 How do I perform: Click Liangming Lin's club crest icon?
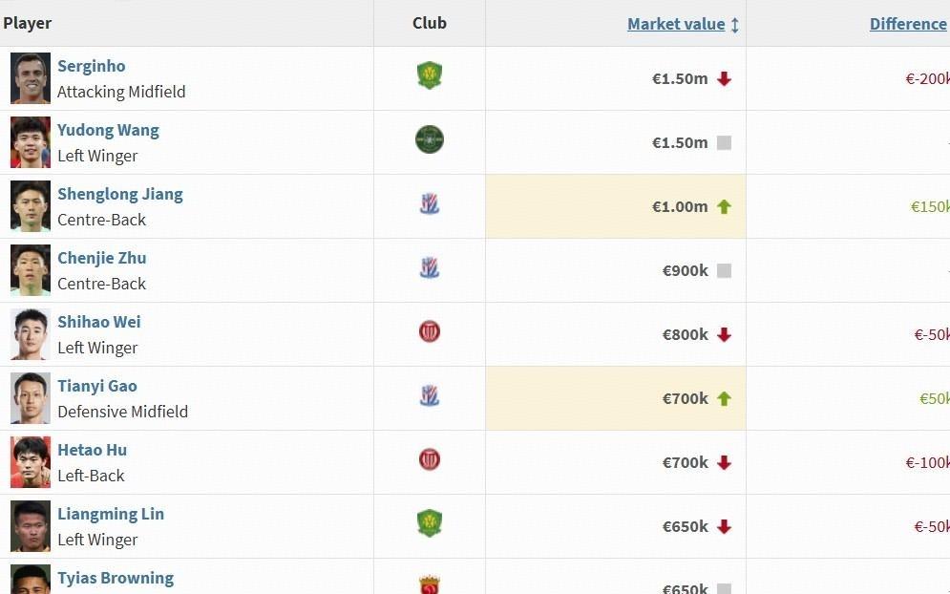(x=430, y=523)
